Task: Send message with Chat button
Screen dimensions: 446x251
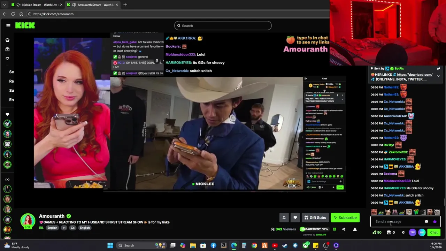Action: click(434, 233)
